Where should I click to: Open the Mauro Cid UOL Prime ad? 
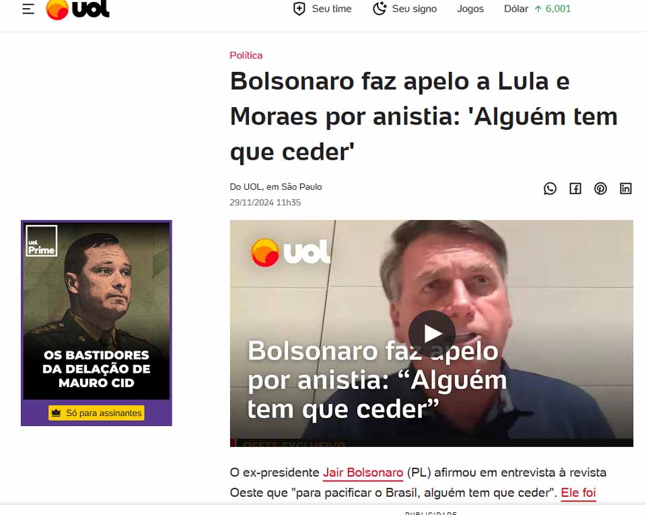tap(96, 323)
